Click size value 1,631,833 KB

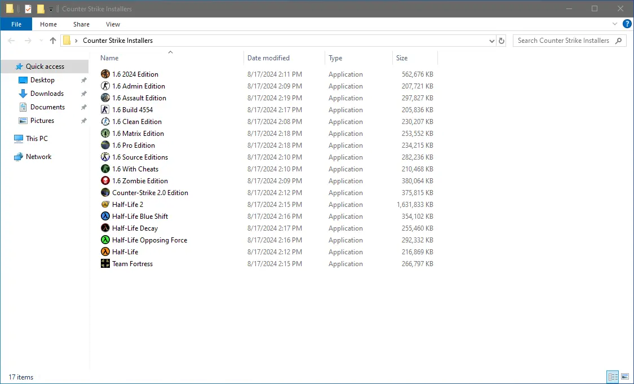415,204
